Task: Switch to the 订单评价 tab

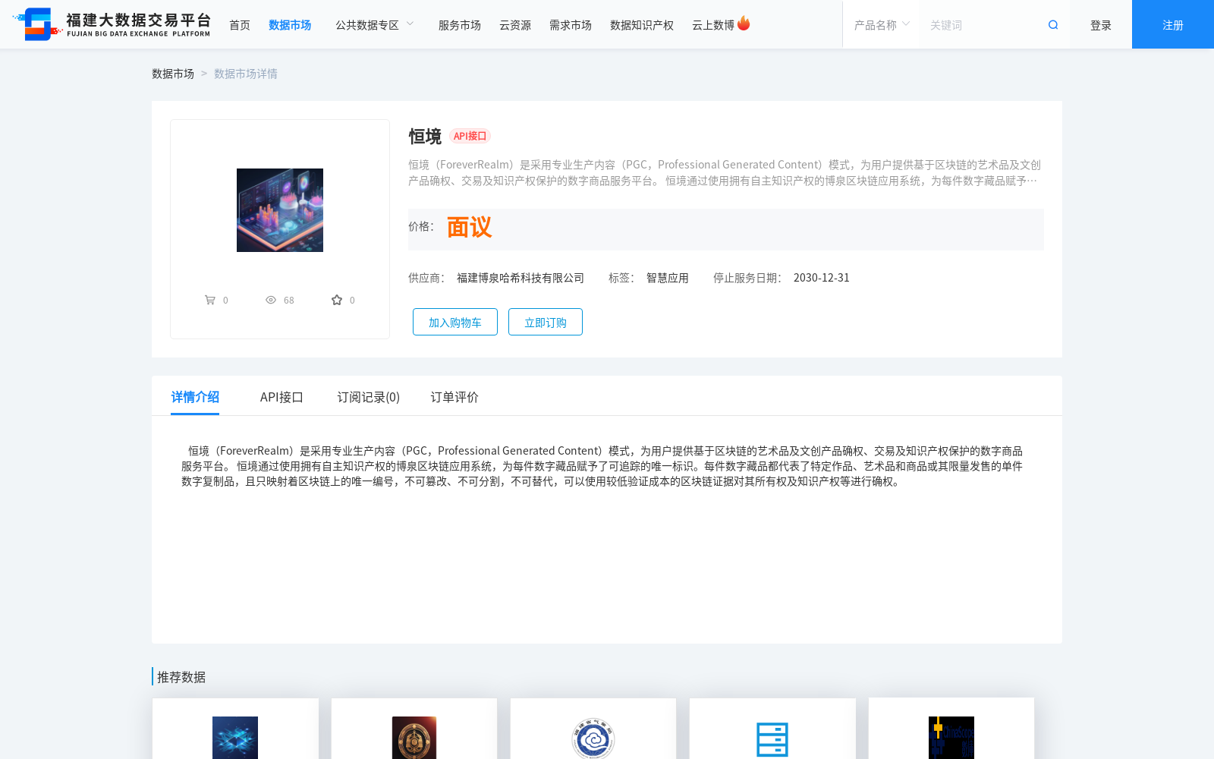Action: tap(453, 396)
